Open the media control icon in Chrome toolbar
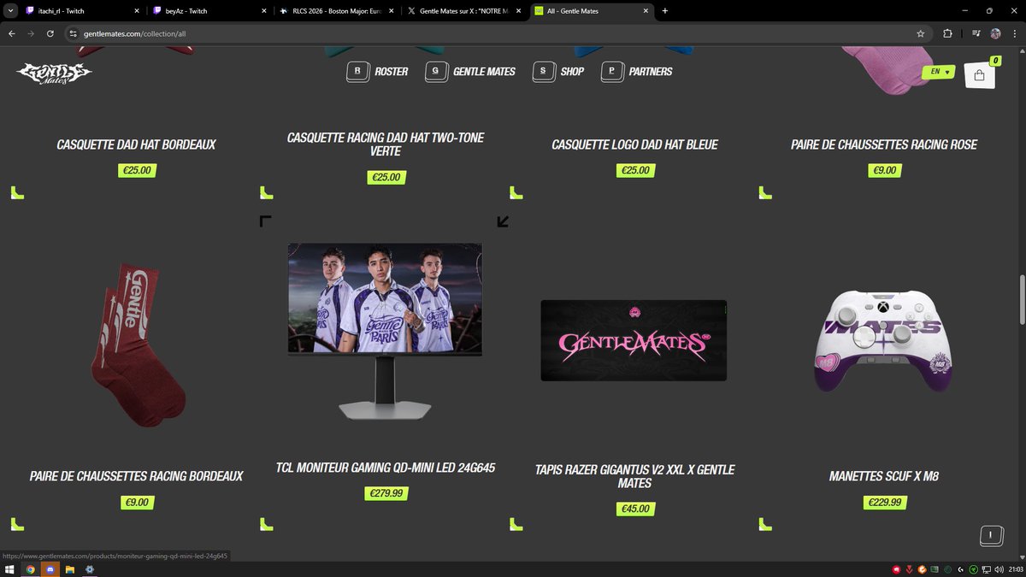The image size is (1026, 577). coord(976,33)
